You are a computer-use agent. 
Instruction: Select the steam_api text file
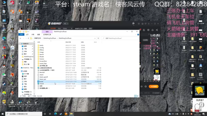43,79
